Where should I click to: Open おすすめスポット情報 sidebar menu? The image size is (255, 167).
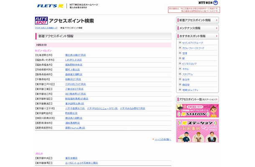pos(197,36)
